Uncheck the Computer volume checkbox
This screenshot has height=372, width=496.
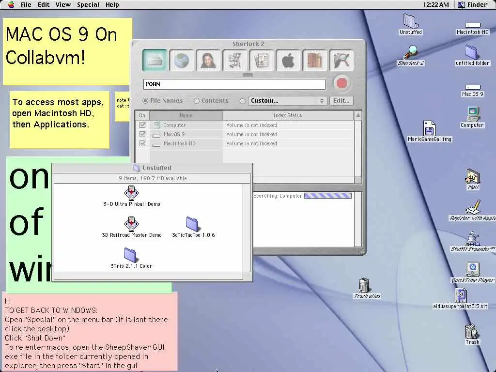(x=142, y=125)
